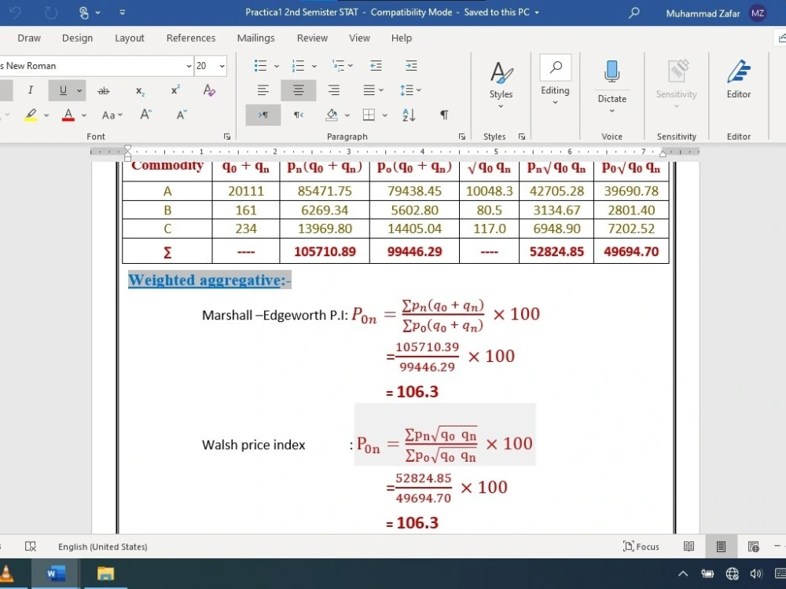Open Paragraph dialog launcher

point(461,137)
